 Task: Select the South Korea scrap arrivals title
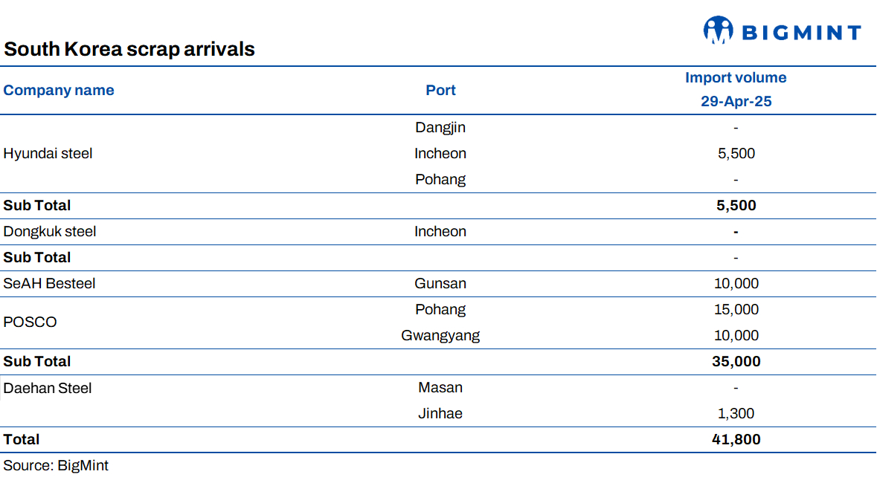(129, 49)
